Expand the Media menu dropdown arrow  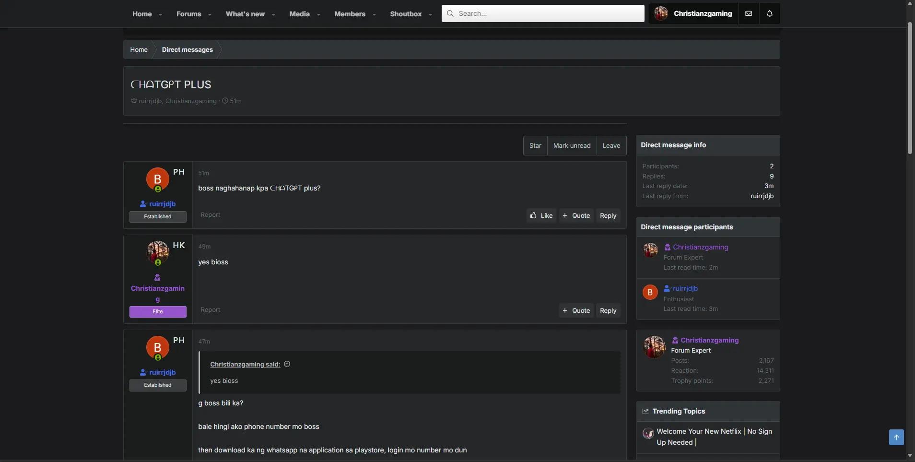(x=318, y=14)
